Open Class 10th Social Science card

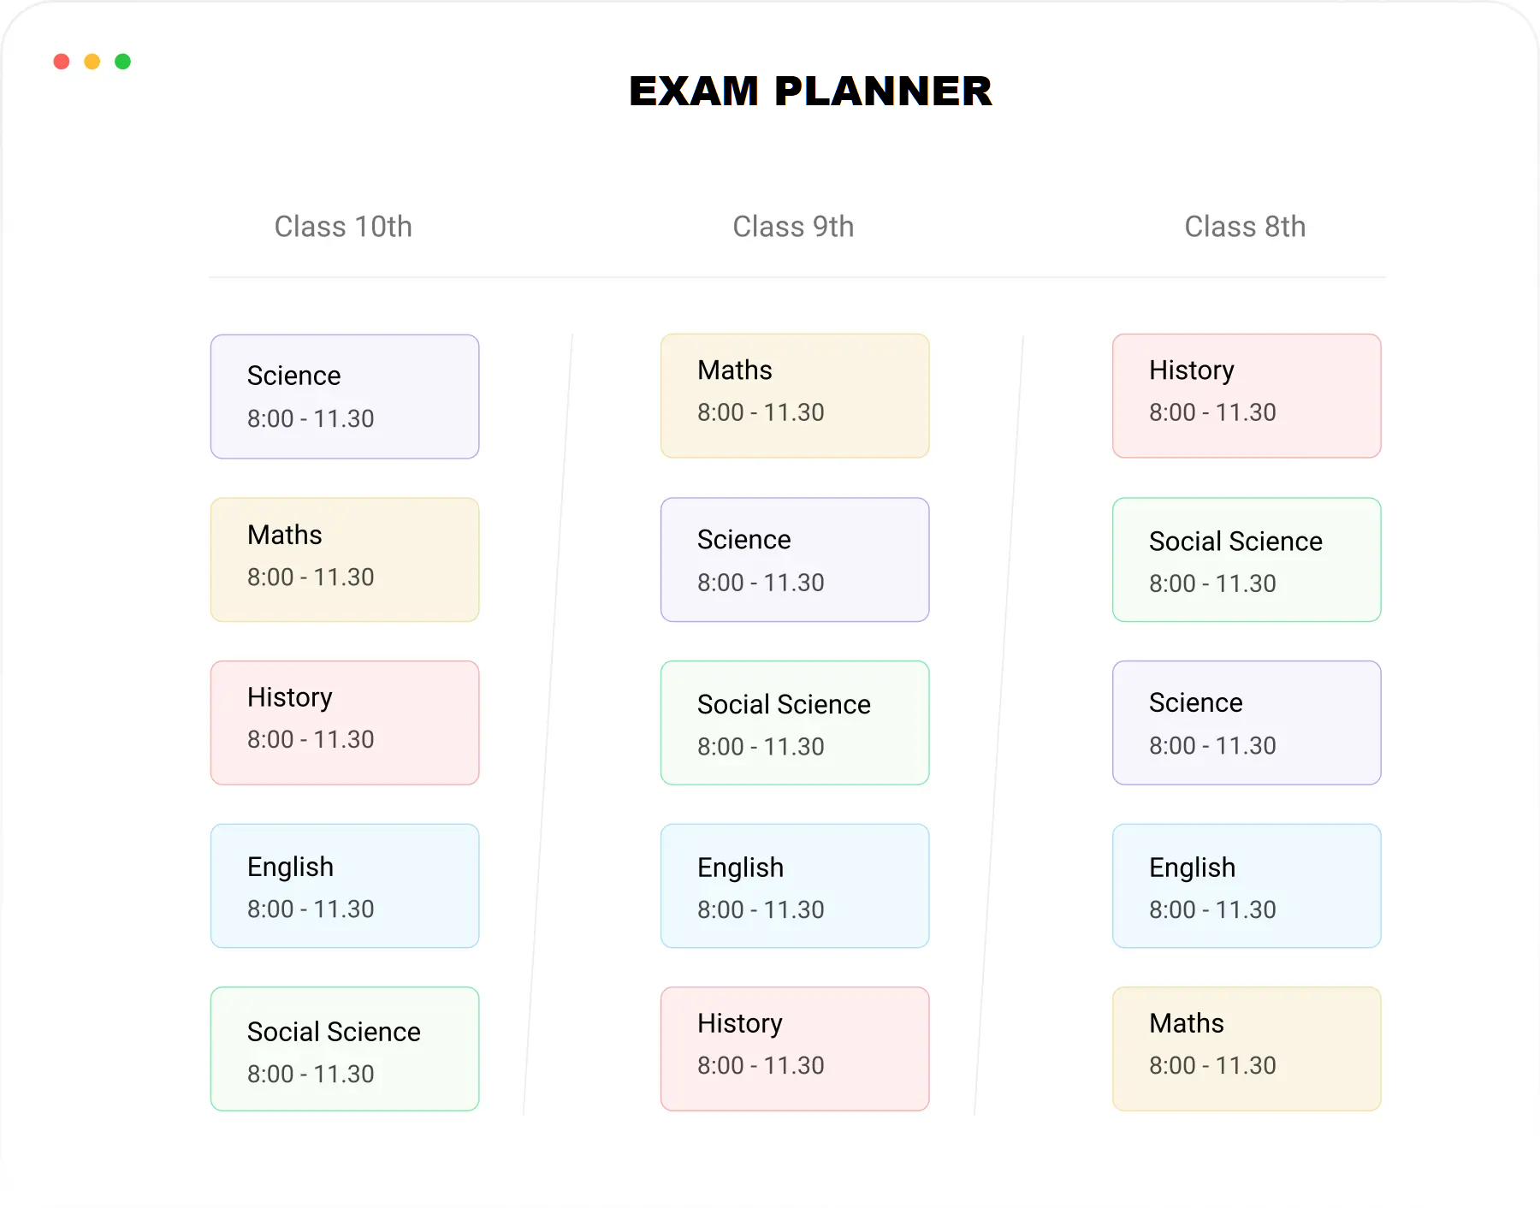(x=345, y=1049)
